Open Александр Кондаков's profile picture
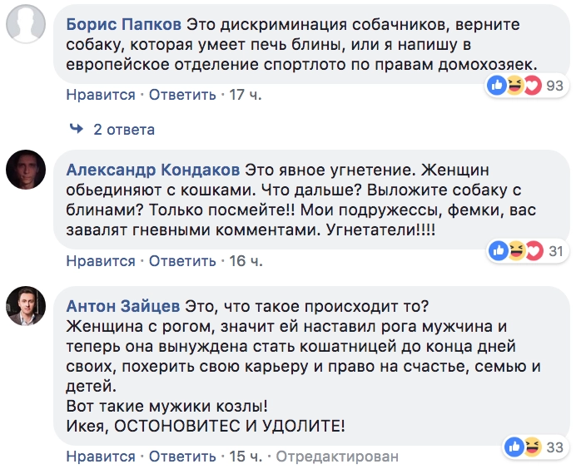 (x=26, y=170)
